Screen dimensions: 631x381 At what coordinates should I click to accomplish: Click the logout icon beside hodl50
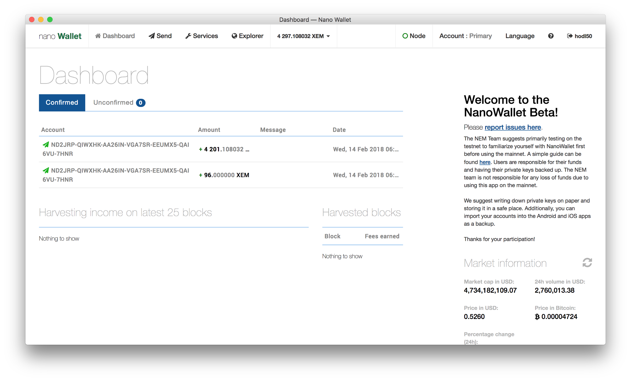coord(570,36)
